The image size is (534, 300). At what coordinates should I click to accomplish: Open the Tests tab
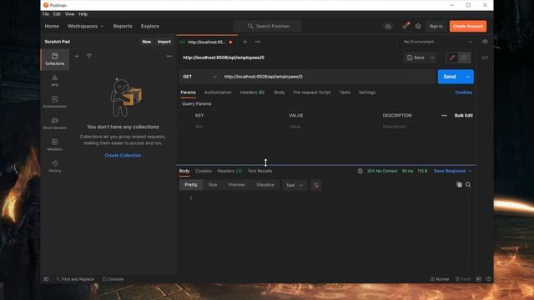[x=345, y=92]
